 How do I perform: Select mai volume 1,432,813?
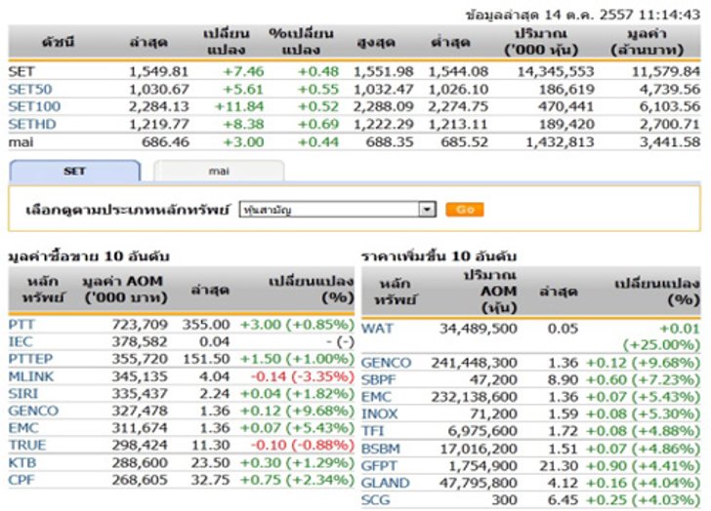tap(560, 142)
